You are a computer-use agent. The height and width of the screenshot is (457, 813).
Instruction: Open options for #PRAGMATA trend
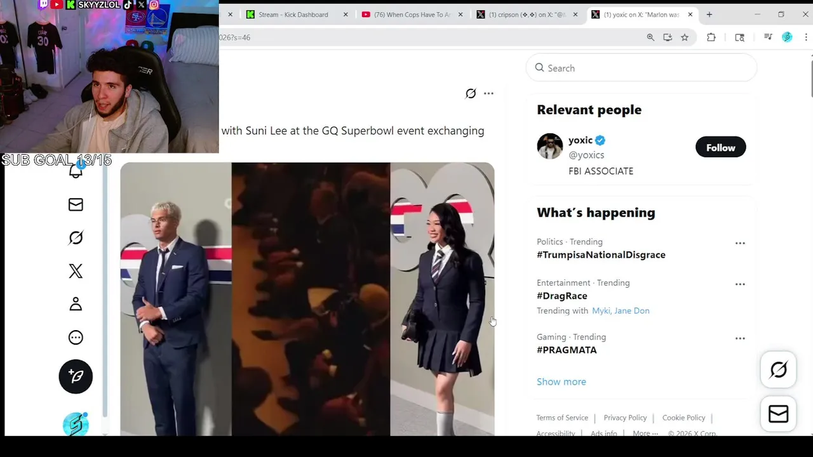tap(740, 338)
